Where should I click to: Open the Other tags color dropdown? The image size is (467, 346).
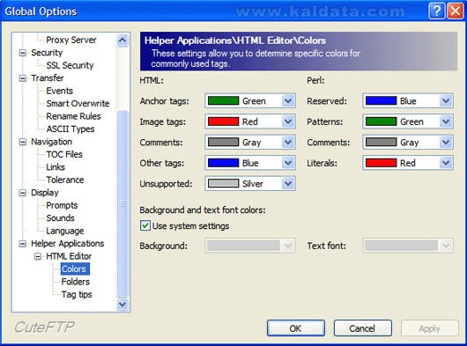pos(288,163)
